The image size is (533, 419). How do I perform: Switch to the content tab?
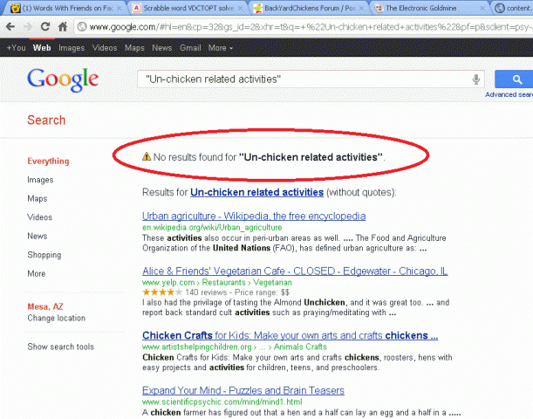coord(513,8)
